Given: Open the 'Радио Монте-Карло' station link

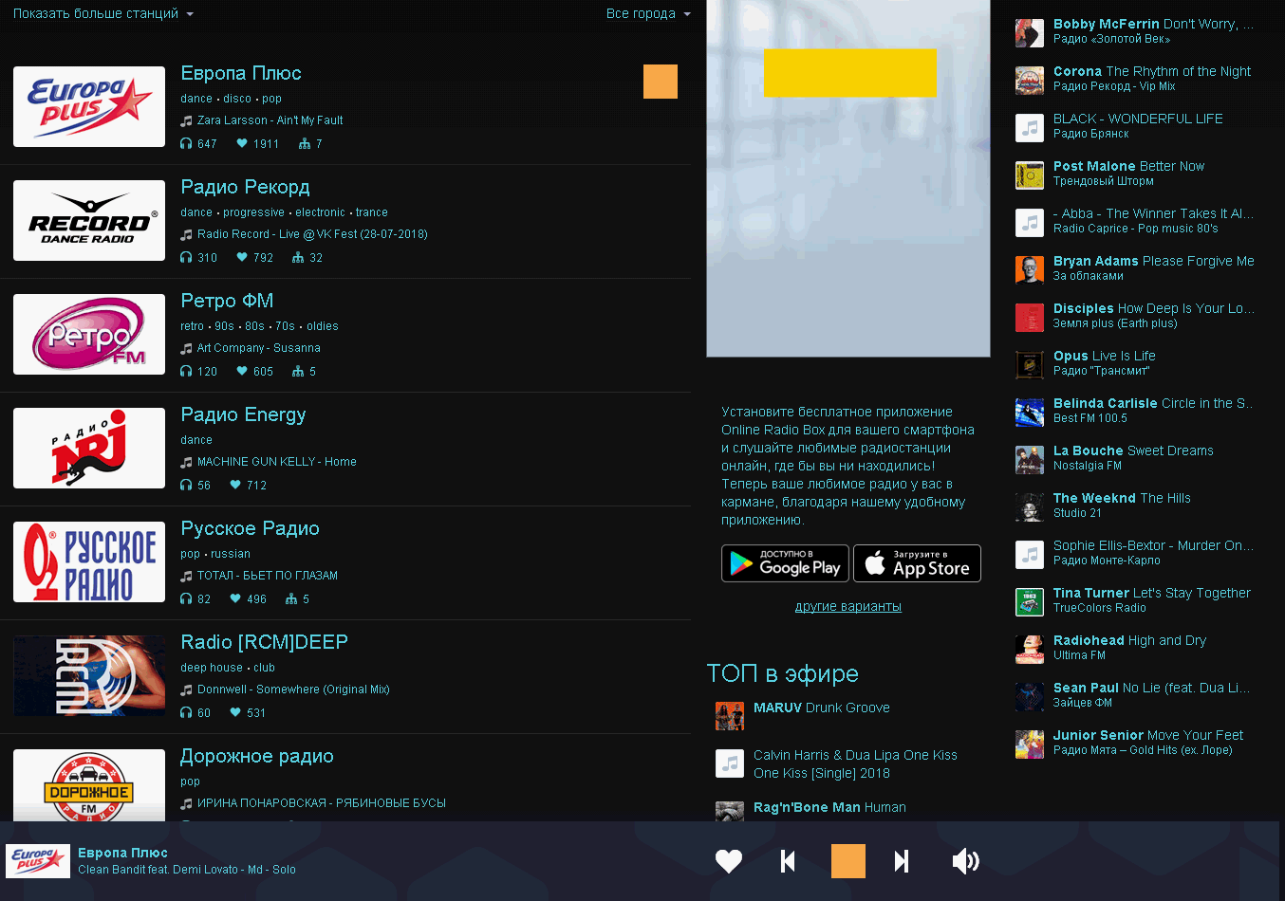Looking at the screenshot, I should point(1107,561).
